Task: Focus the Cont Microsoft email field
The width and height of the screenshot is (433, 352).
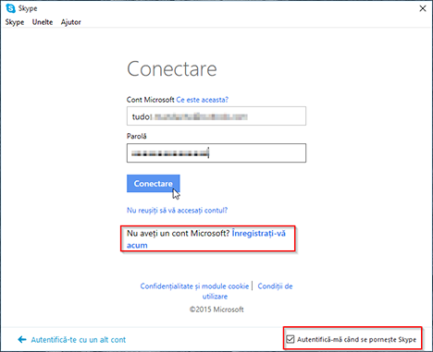Action: pos(216,116)
